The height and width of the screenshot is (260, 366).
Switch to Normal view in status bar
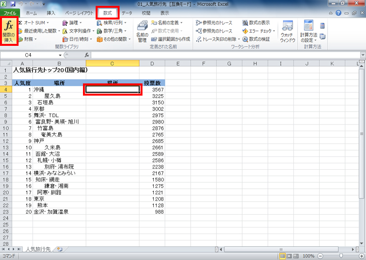[x=283, y=256]
